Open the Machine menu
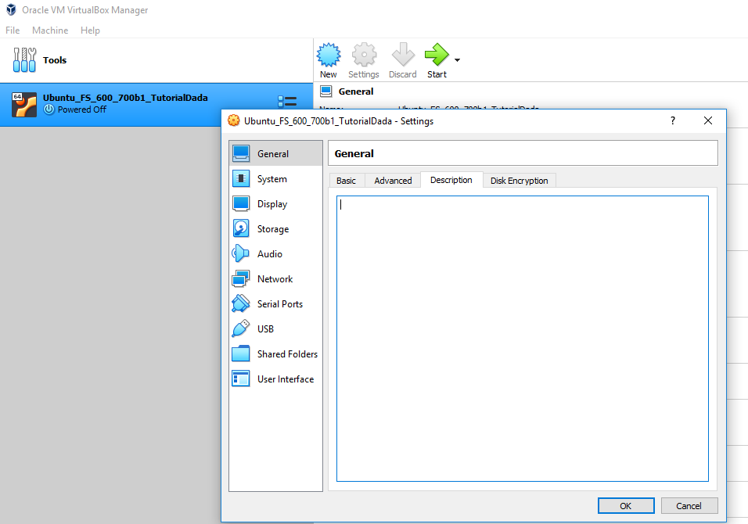 pyautogui.click(x=50, y=31)
